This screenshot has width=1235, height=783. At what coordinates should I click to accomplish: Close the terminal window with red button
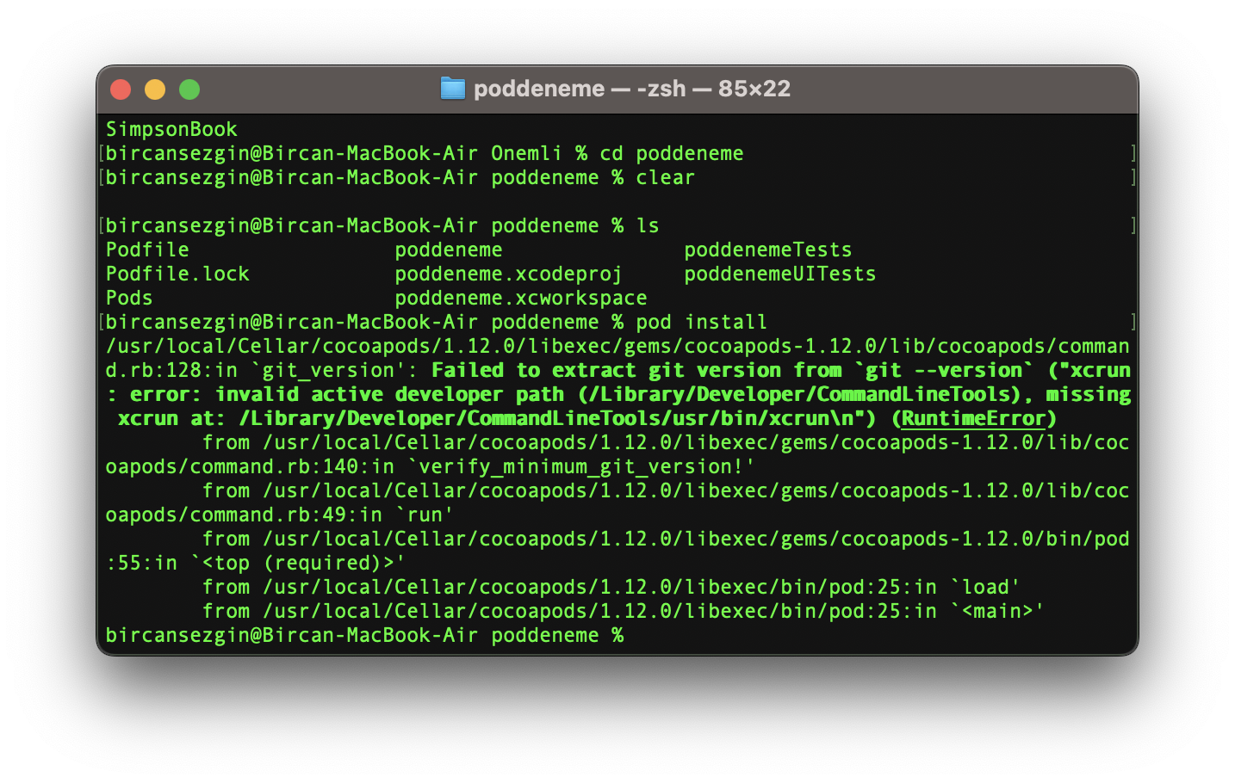121,89
